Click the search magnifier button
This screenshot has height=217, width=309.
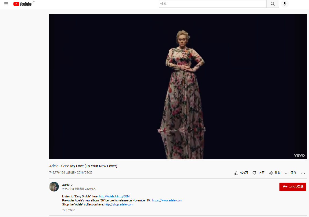272,4
